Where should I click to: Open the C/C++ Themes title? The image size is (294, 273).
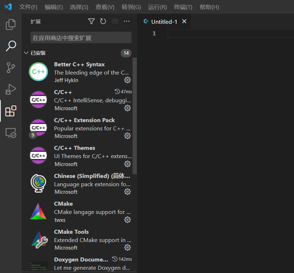75,148
